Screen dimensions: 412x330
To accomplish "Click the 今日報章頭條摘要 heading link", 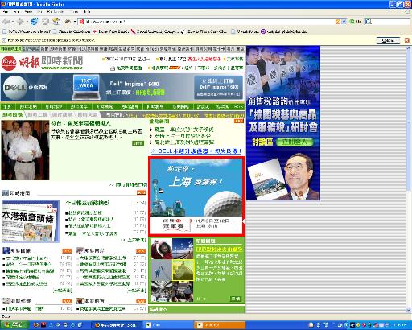I will tap(87, 203).
